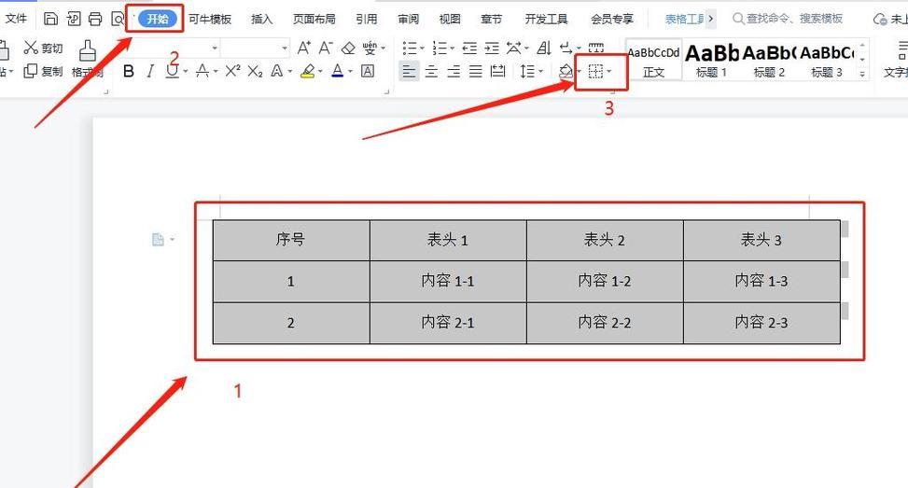Click the Cut (剪切) scissors icon
The width and height of the screenshot is (908, 488).
pyautogui.click(x=31, y=48)
